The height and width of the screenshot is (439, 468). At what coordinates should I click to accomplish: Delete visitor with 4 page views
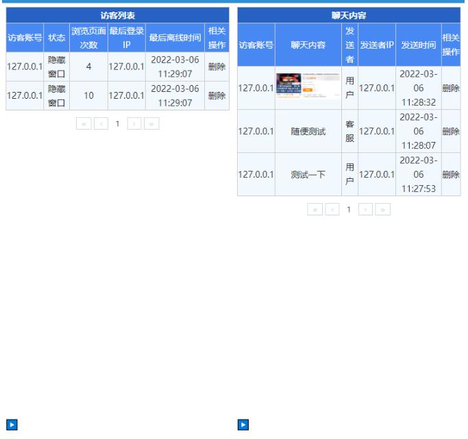click(217, 67)
